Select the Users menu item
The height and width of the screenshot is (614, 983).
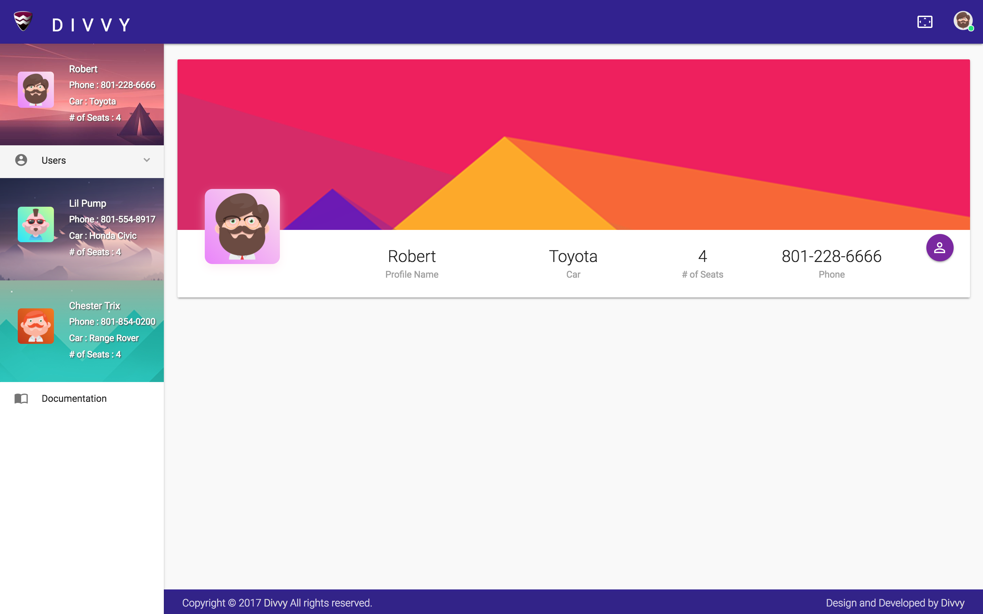coord(54,160)
